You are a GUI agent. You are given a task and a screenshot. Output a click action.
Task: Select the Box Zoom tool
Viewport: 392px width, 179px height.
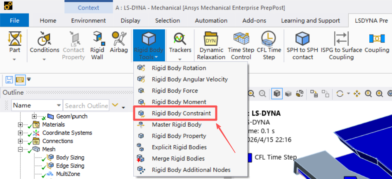(x=380, y=93)
